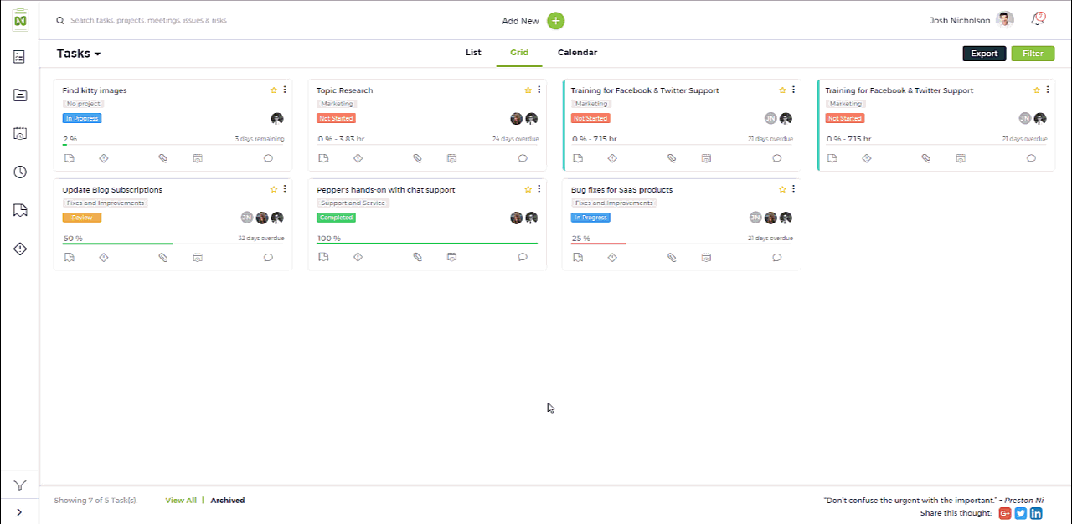Click the app logo at top left
Image resolution: width=1072 pixels, height=524 pixels.
click(20, 20)
